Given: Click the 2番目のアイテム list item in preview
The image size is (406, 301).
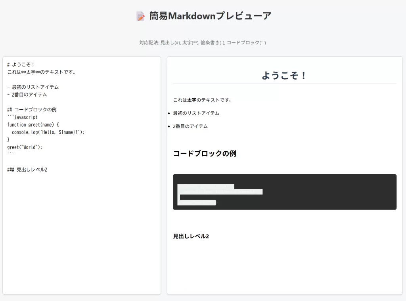Looking at the screenshot, I should pyautogui.click(x=190, y=126).
